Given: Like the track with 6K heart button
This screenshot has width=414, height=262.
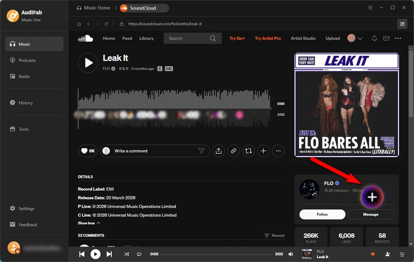Looking at the screenshot, I should (x=88, y=151).
